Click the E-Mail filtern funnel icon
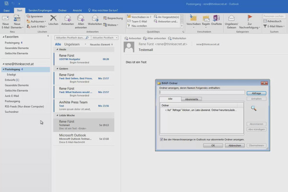This screenshot has width=288, height=192. point(265,26)
